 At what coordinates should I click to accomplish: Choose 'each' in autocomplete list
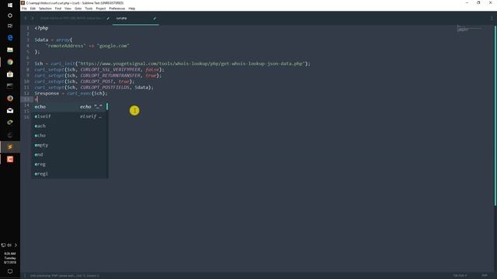(x=70, y=126)
